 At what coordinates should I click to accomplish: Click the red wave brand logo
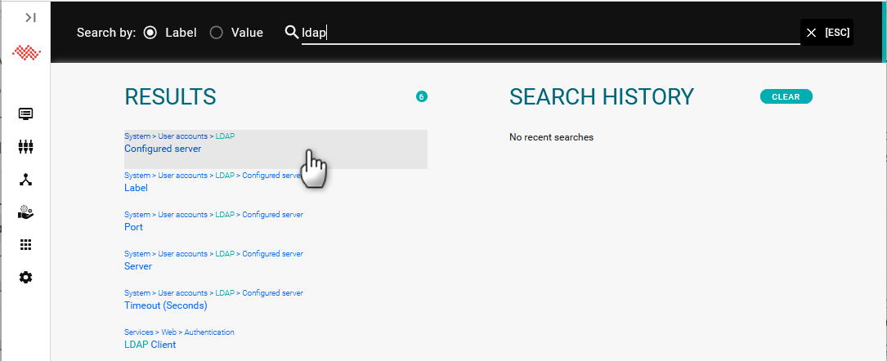pyautogui.click(x=26, y=54)
